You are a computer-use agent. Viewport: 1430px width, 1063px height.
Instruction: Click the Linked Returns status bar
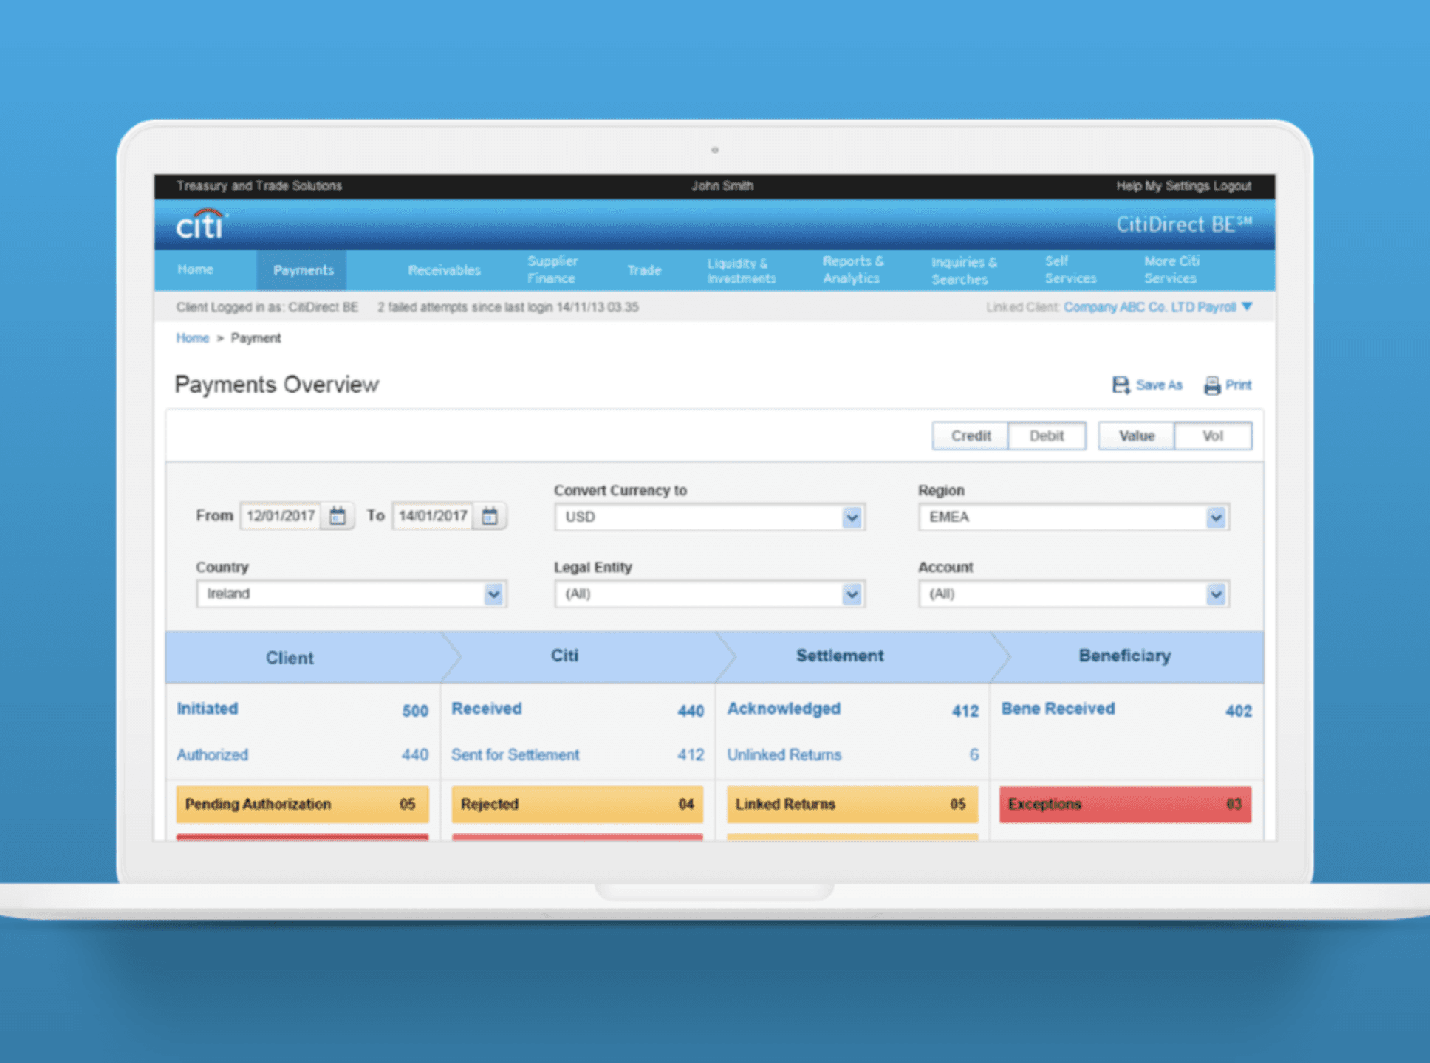coord(853,804)
